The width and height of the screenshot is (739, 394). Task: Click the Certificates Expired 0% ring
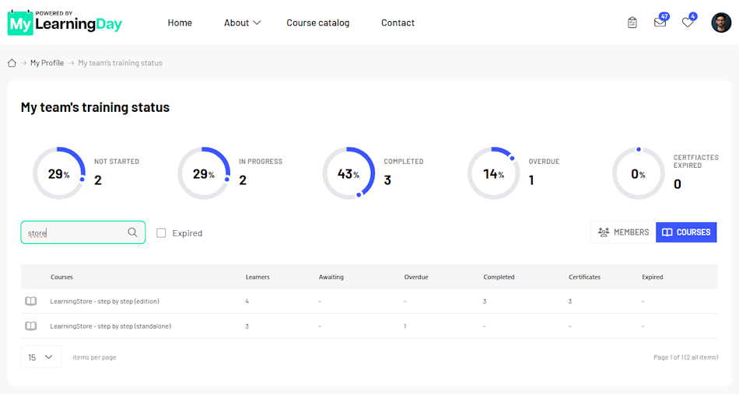coord(638,173)
